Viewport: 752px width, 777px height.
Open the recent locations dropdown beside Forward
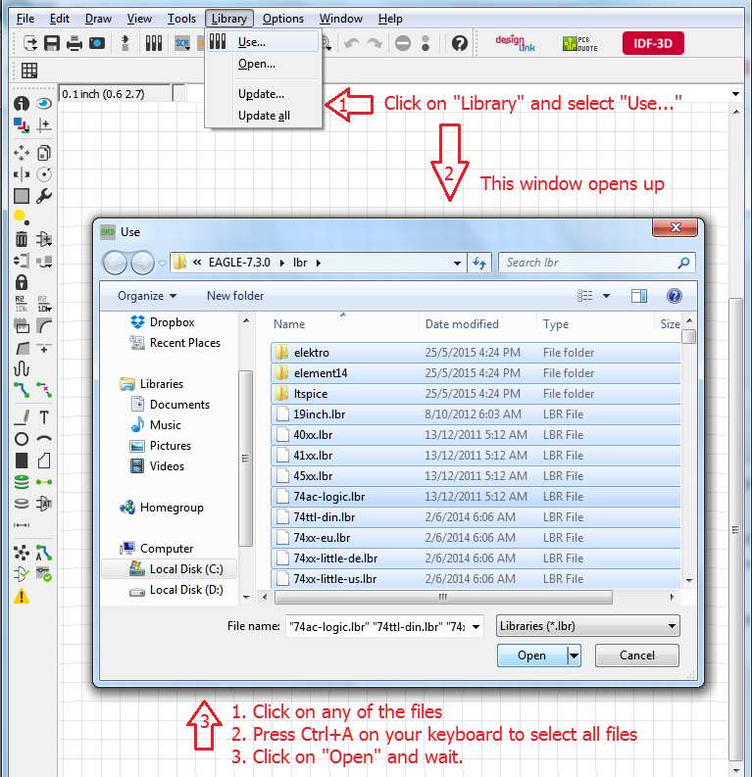click(162, 264)
